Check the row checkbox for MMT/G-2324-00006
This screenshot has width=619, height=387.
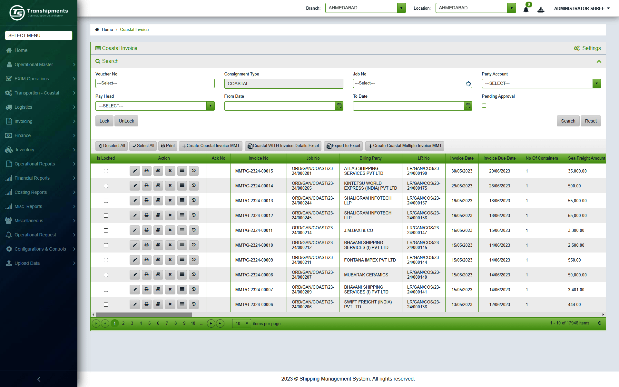tap(106, 304)
